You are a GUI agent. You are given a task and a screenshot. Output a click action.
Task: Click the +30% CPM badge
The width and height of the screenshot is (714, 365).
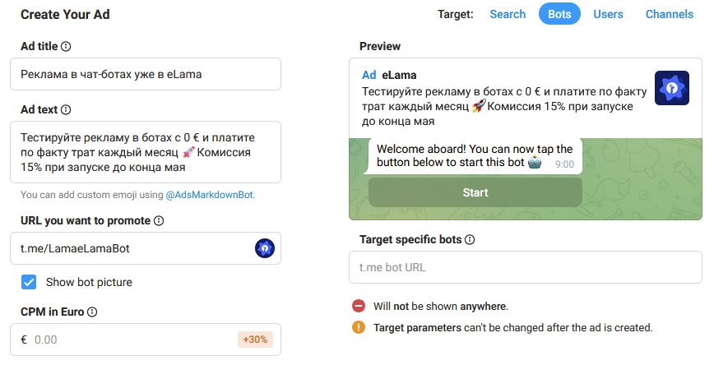coord(254,340)
